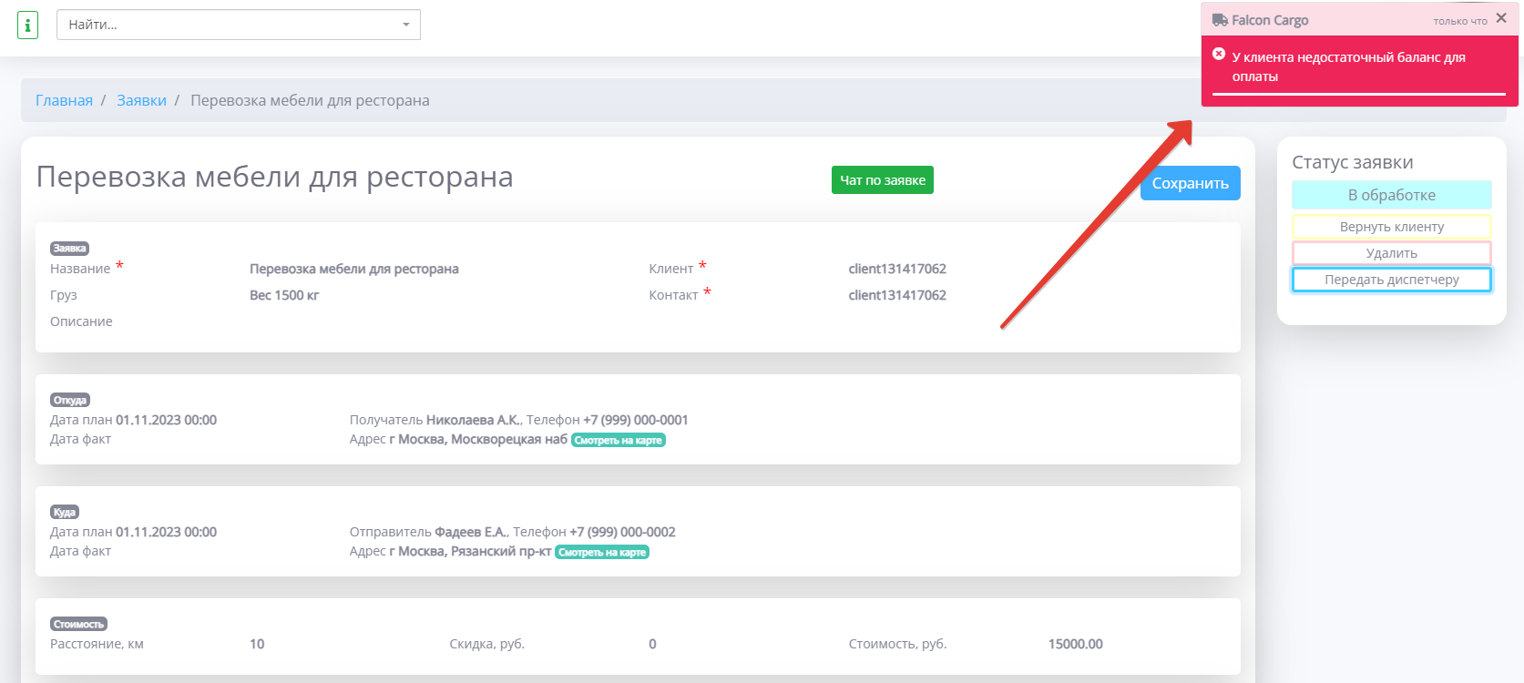Click the Стоимость section badge
This screenshot has height=683, width=1524.
(x=78, y=625)
